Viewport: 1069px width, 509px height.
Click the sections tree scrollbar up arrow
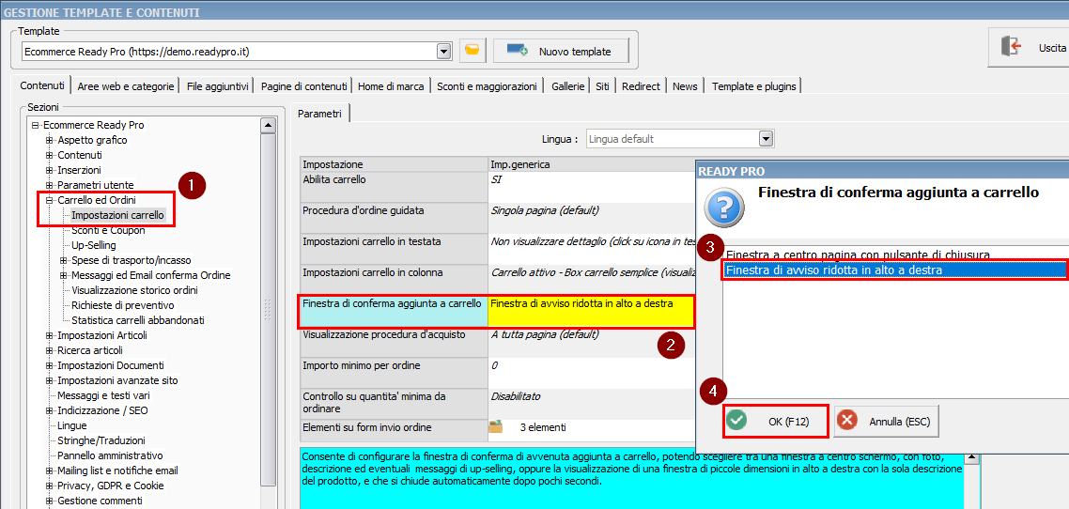[269, 125]
